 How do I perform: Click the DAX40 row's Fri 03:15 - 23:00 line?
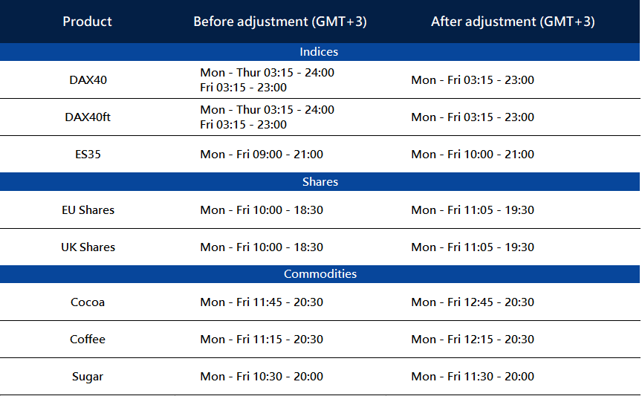click(x=243, y=88)
